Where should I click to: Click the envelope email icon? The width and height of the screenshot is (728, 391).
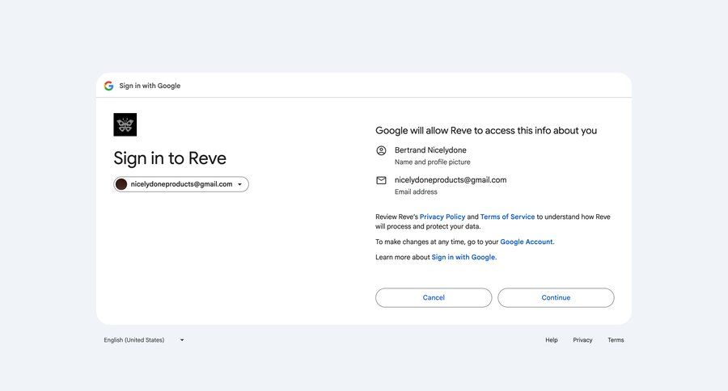(381, 180)
